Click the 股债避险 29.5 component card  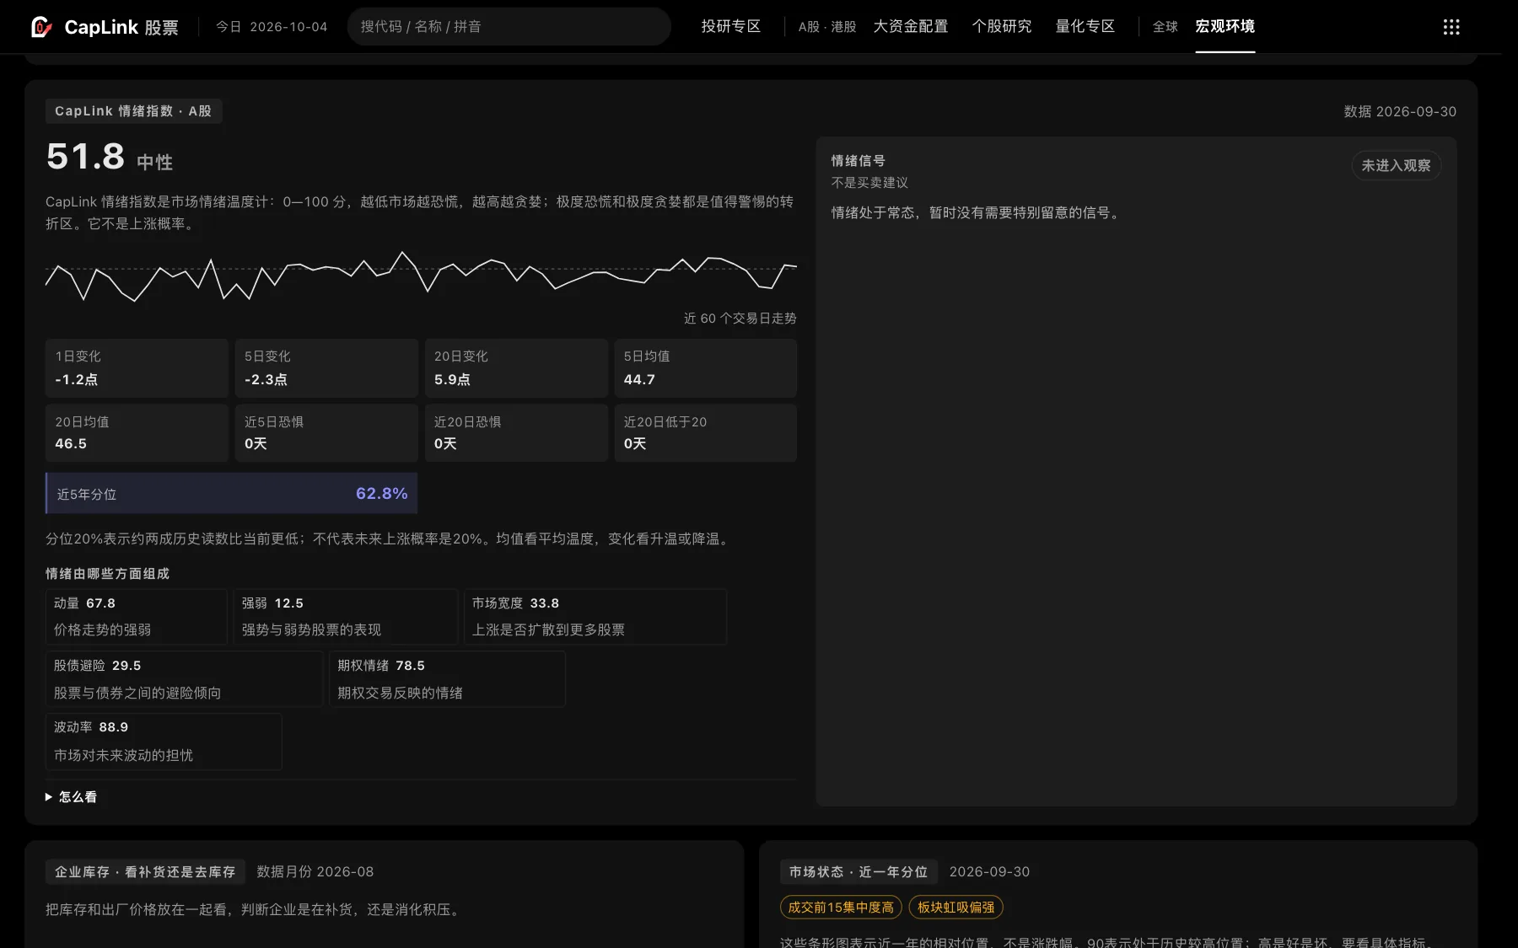[x=184, y=678]
